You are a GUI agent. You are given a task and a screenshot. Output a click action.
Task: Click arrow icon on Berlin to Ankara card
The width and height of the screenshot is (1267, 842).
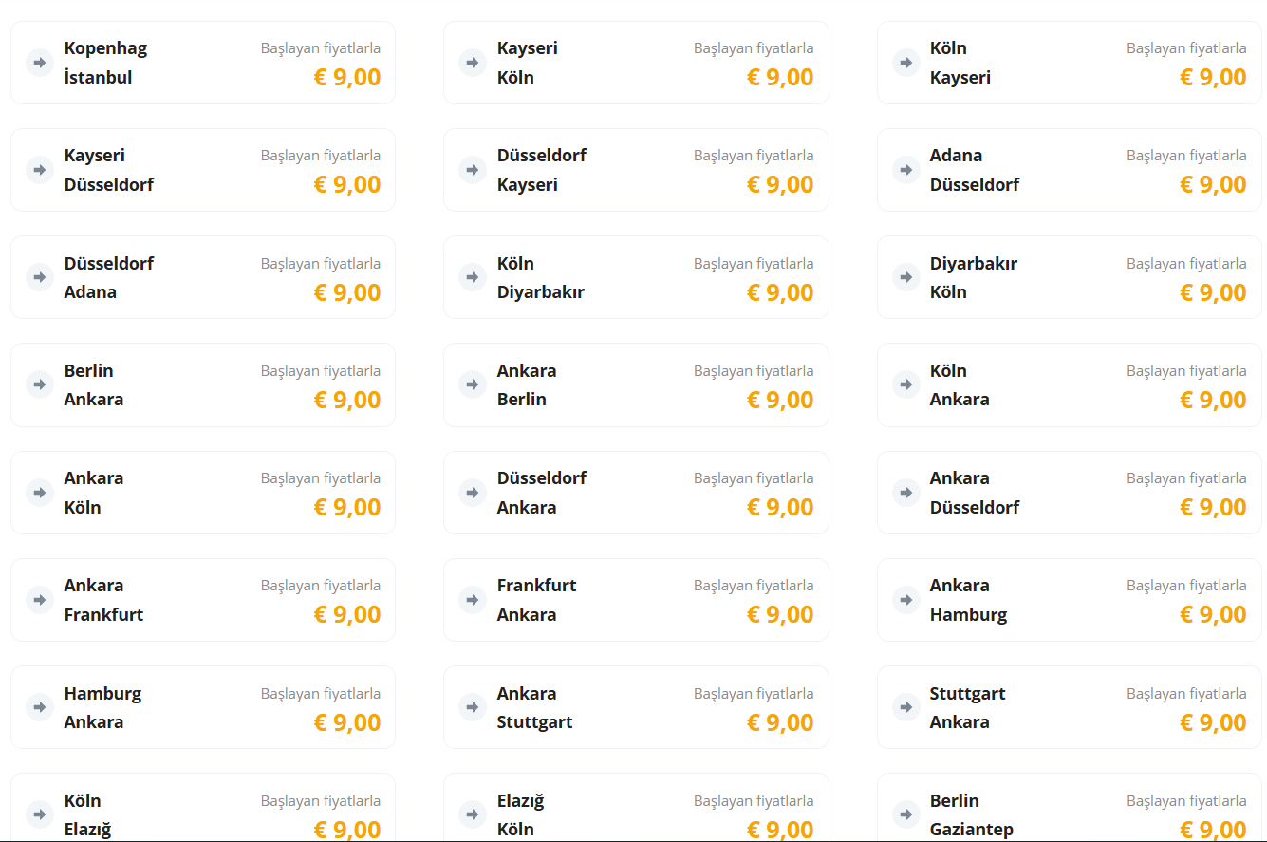point(39,384)
